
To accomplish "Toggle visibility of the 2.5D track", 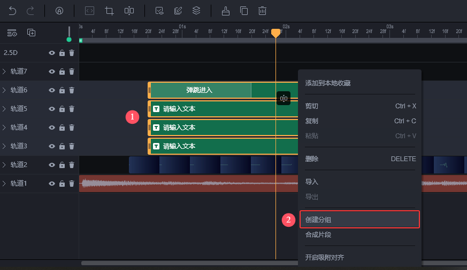I will click(x=52, y=53).
